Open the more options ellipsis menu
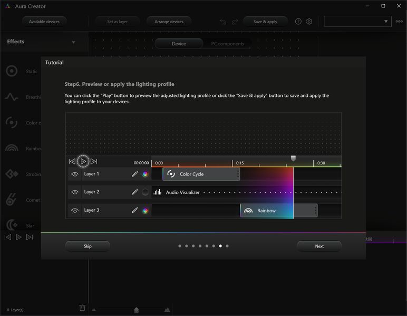Screen dimensions: 407x316 pos(399,21)
